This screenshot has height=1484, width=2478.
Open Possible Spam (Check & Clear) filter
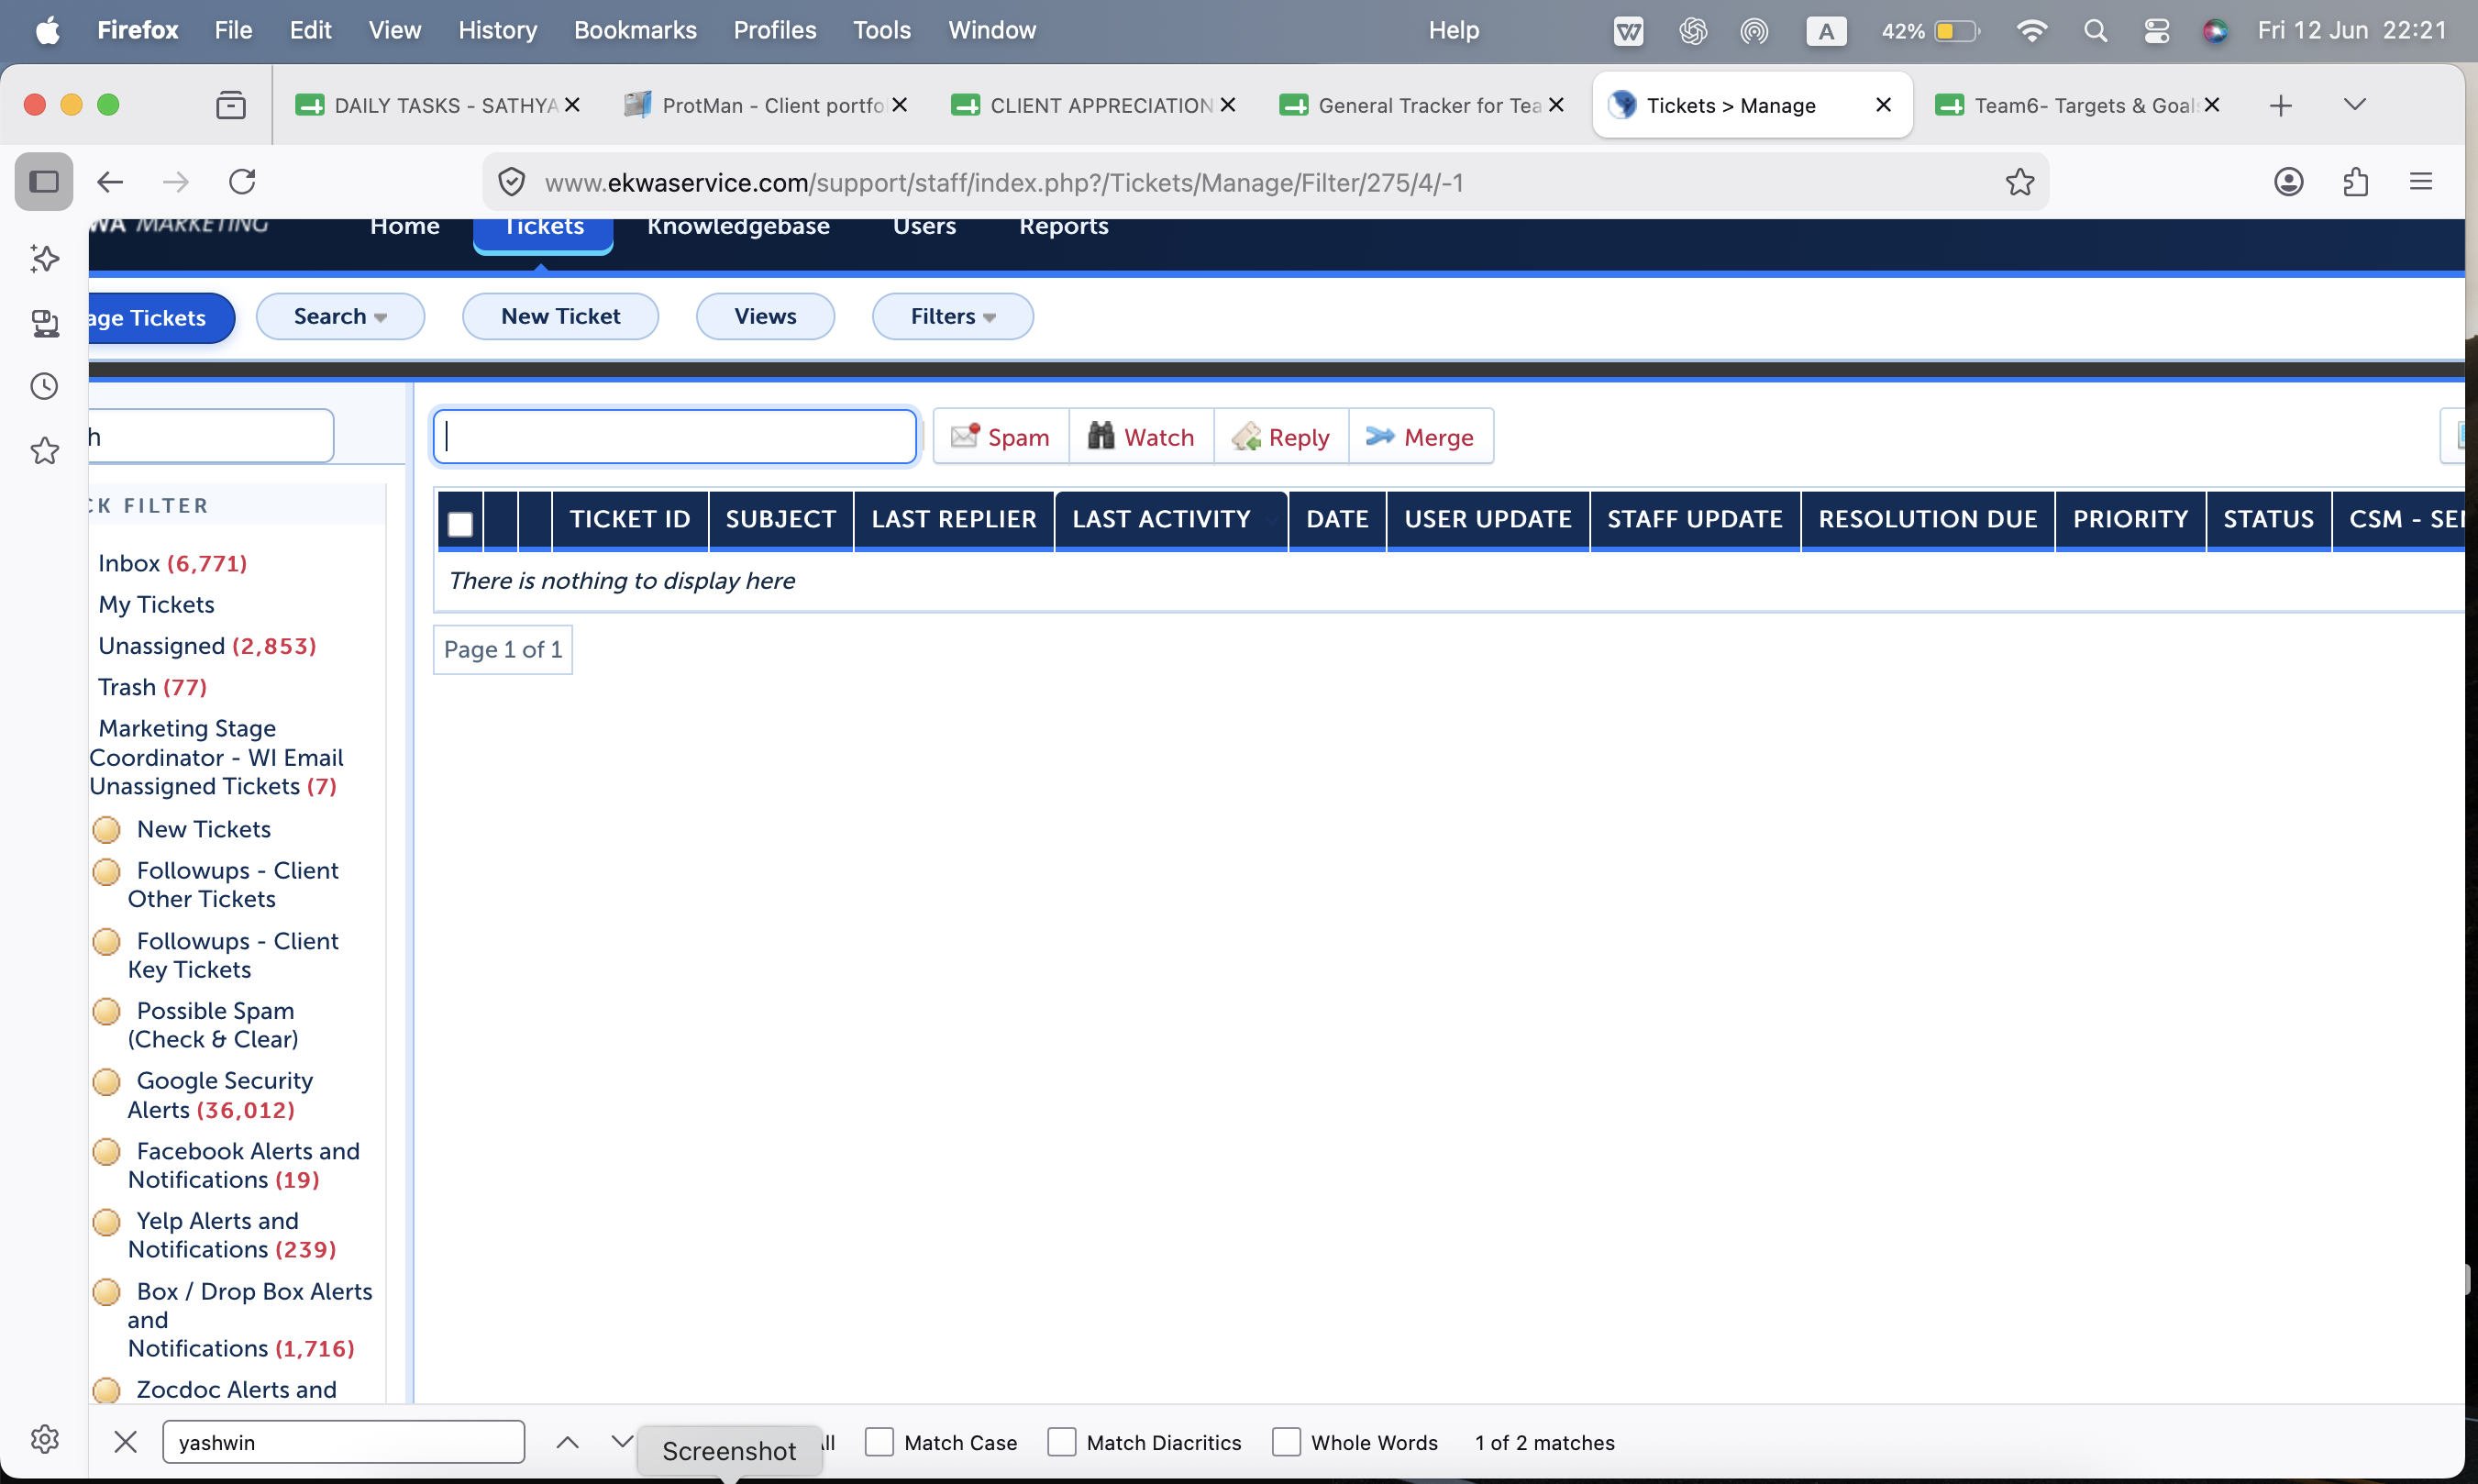213,1025
